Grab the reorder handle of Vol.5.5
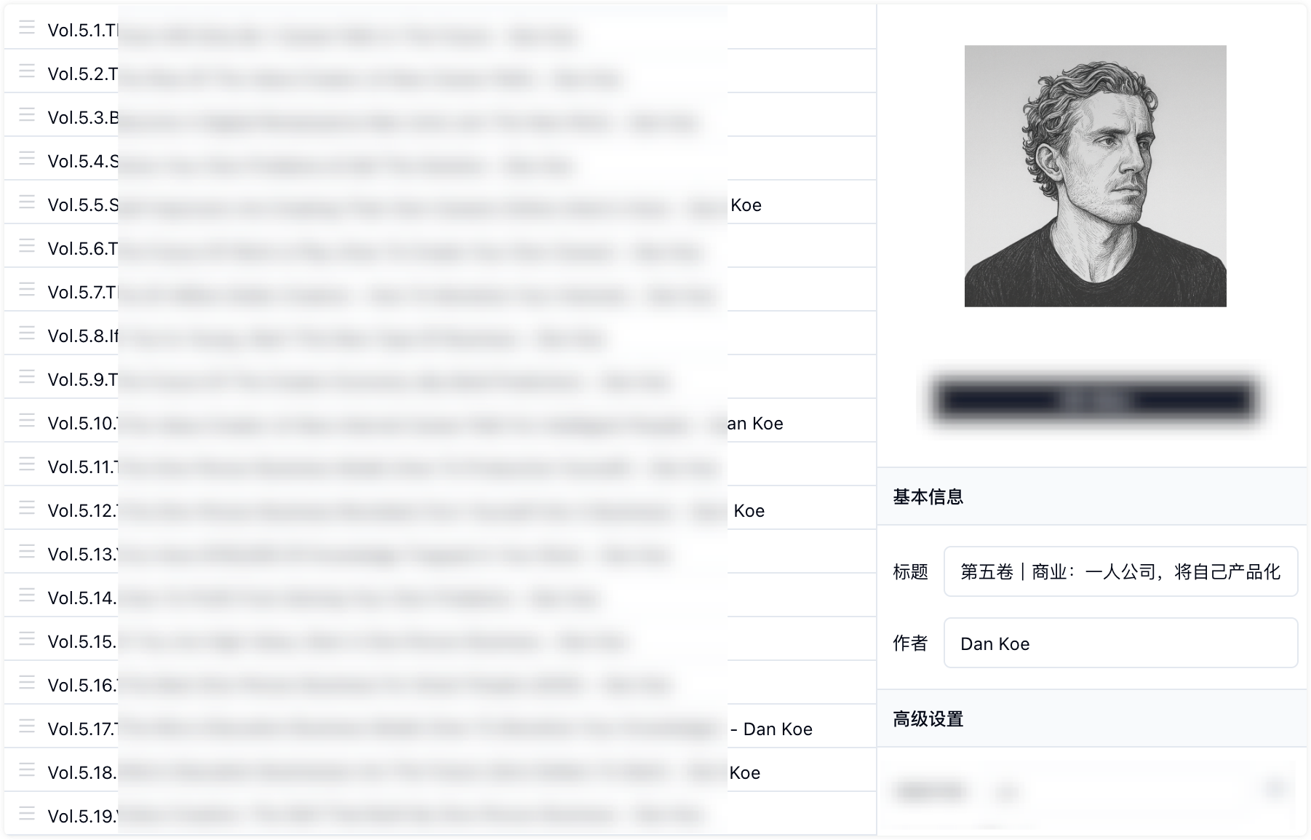 coord(27,202)
